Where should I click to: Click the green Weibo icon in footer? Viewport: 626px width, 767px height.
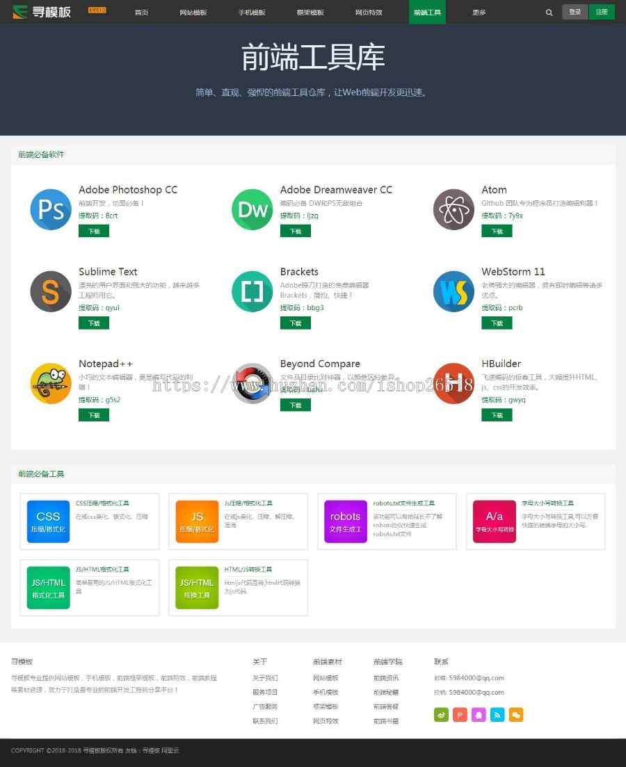pos(441,715)
